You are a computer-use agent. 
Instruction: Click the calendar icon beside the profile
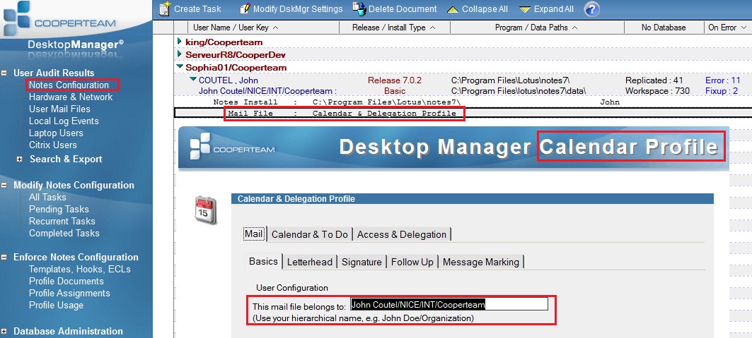[x=206, y=210]
